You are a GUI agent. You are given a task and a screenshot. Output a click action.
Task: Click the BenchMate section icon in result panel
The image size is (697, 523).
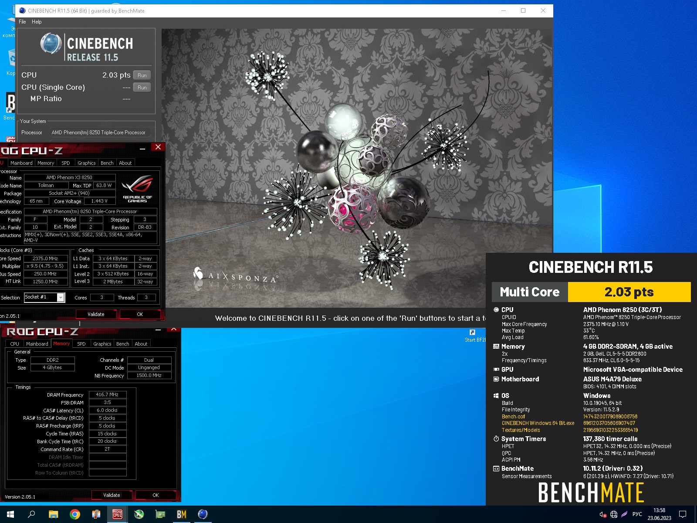(496, 469)
